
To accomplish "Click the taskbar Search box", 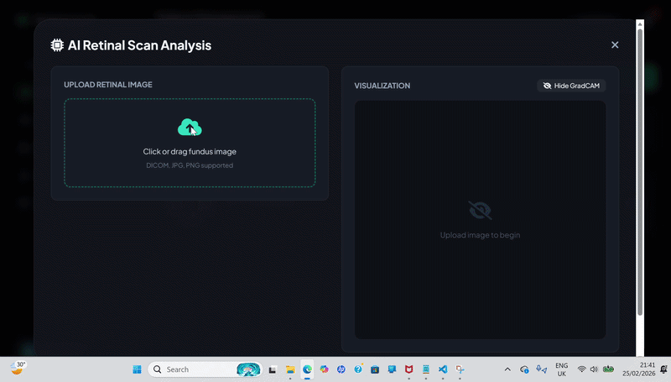I will coord(205,369).
